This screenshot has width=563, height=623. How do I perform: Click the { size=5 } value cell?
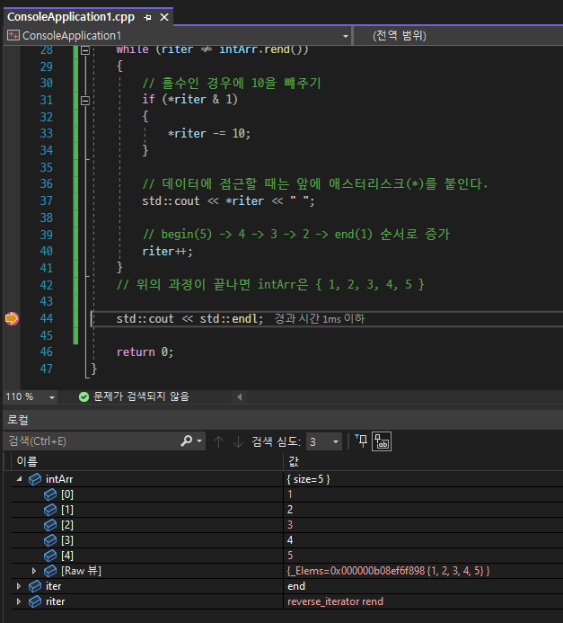tap(308, 479)
